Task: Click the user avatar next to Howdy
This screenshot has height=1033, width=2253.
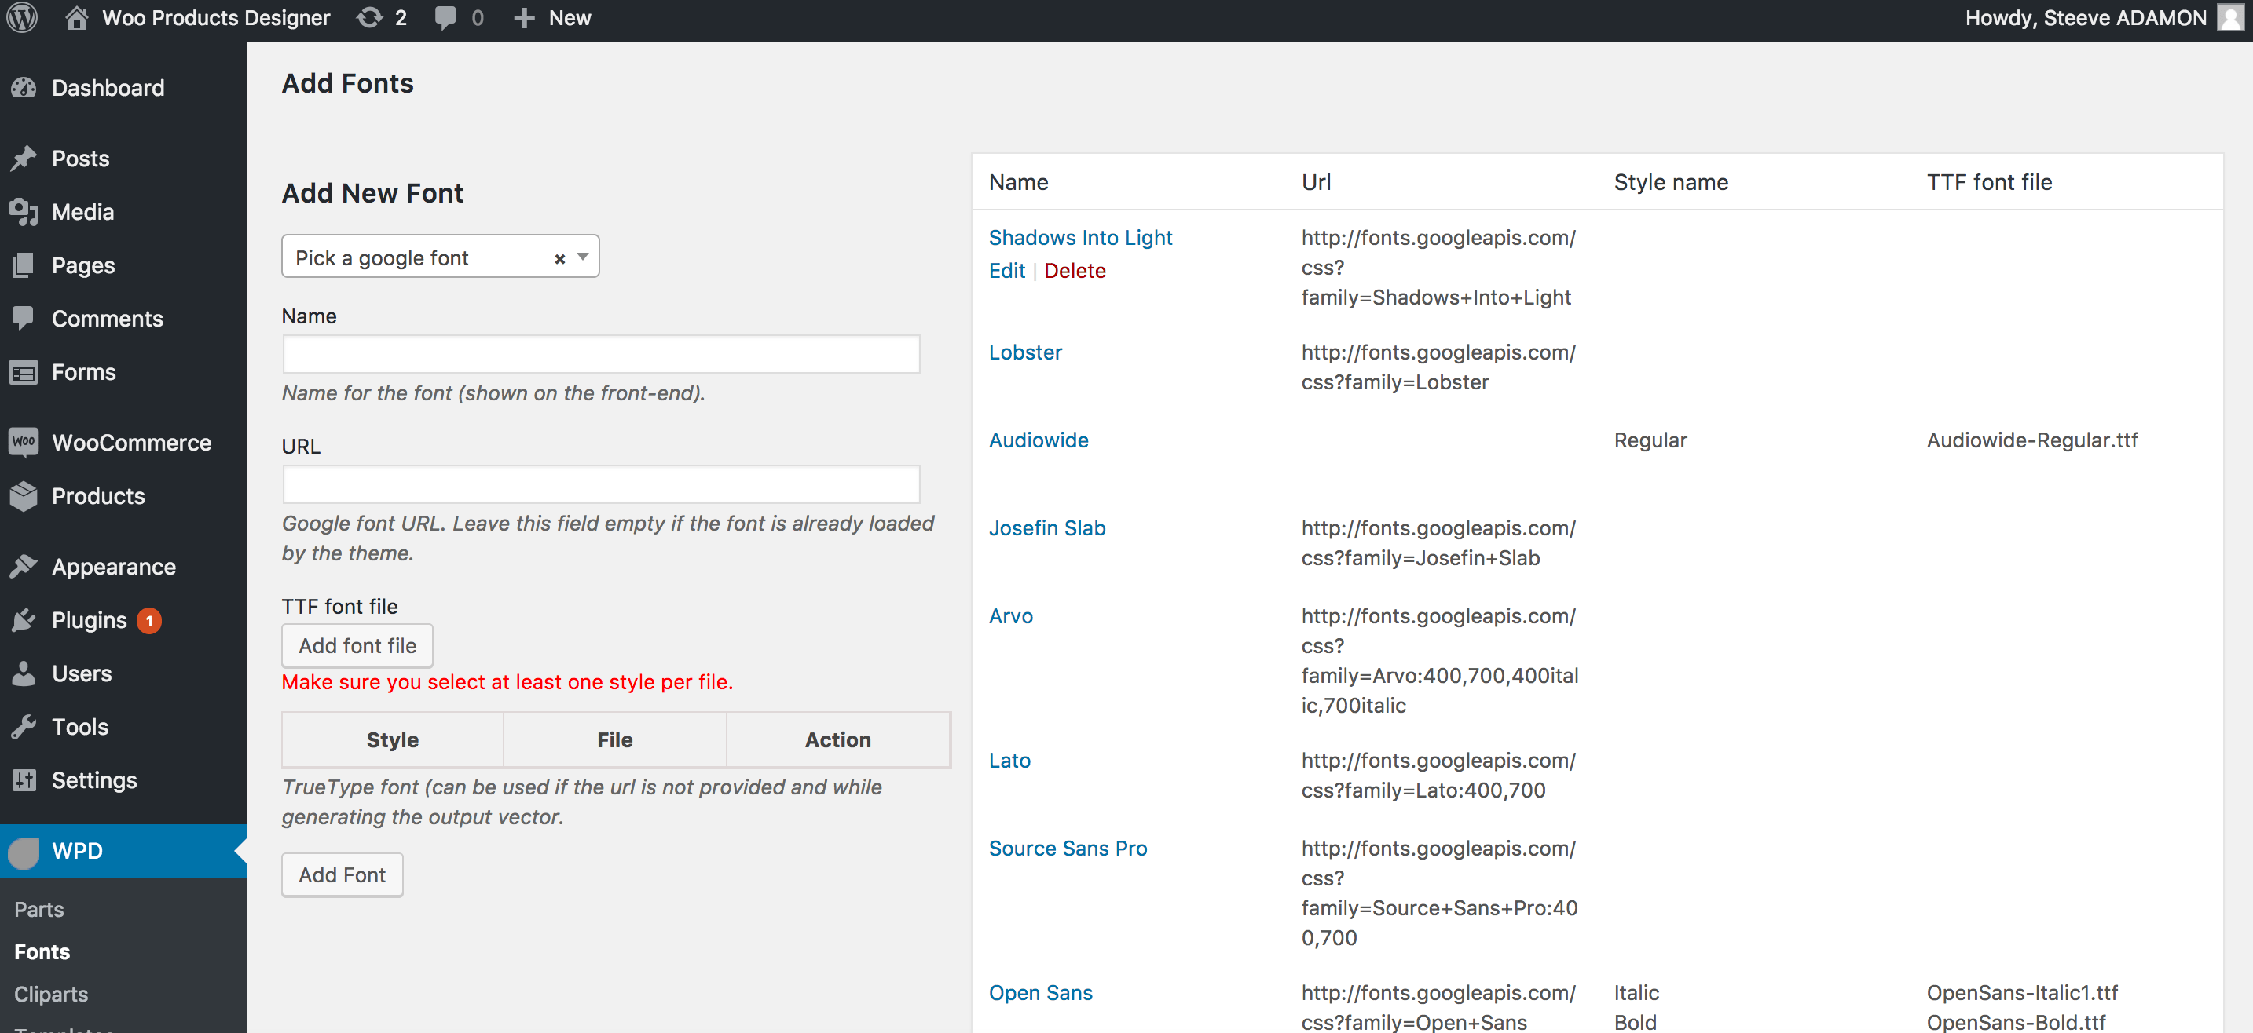Action: pyautogui.click(x=2230, y=17)
